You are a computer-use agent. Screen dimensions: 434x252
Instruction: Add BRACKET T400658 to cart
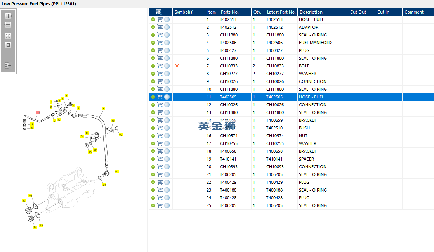[160, 151]
